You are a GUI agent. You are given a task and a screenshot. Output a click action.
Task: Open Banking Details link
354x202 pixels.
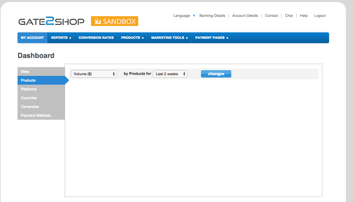pyautogui.click(x=212, y=16)
